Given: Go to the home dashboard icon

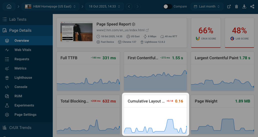Looking at the screenshot, I should tap(9, 6).
